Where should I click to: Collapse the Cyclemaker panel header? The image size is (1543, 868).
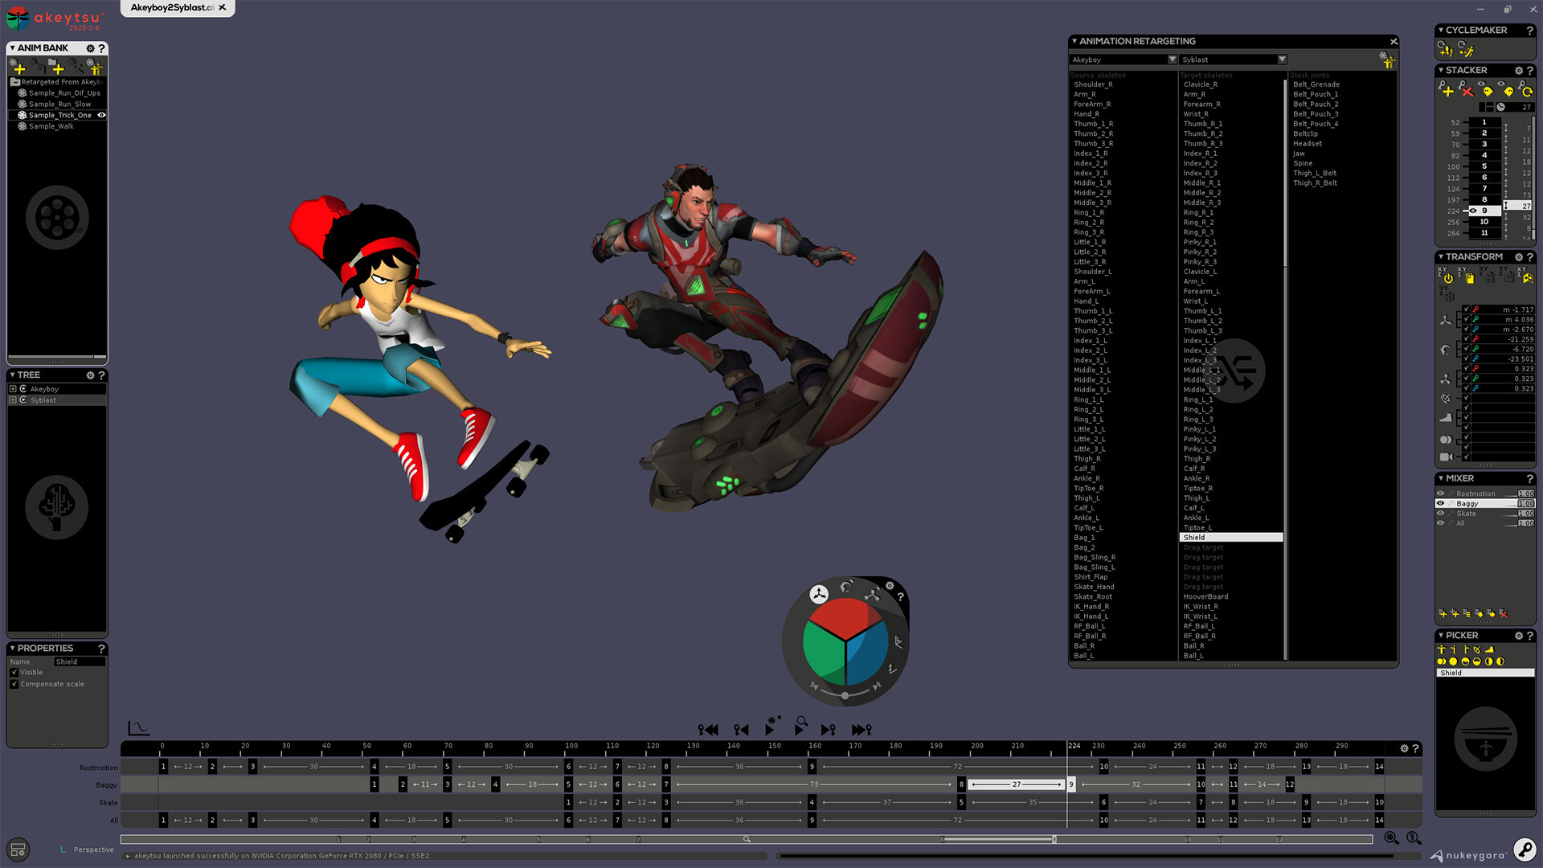point(1441,30)
